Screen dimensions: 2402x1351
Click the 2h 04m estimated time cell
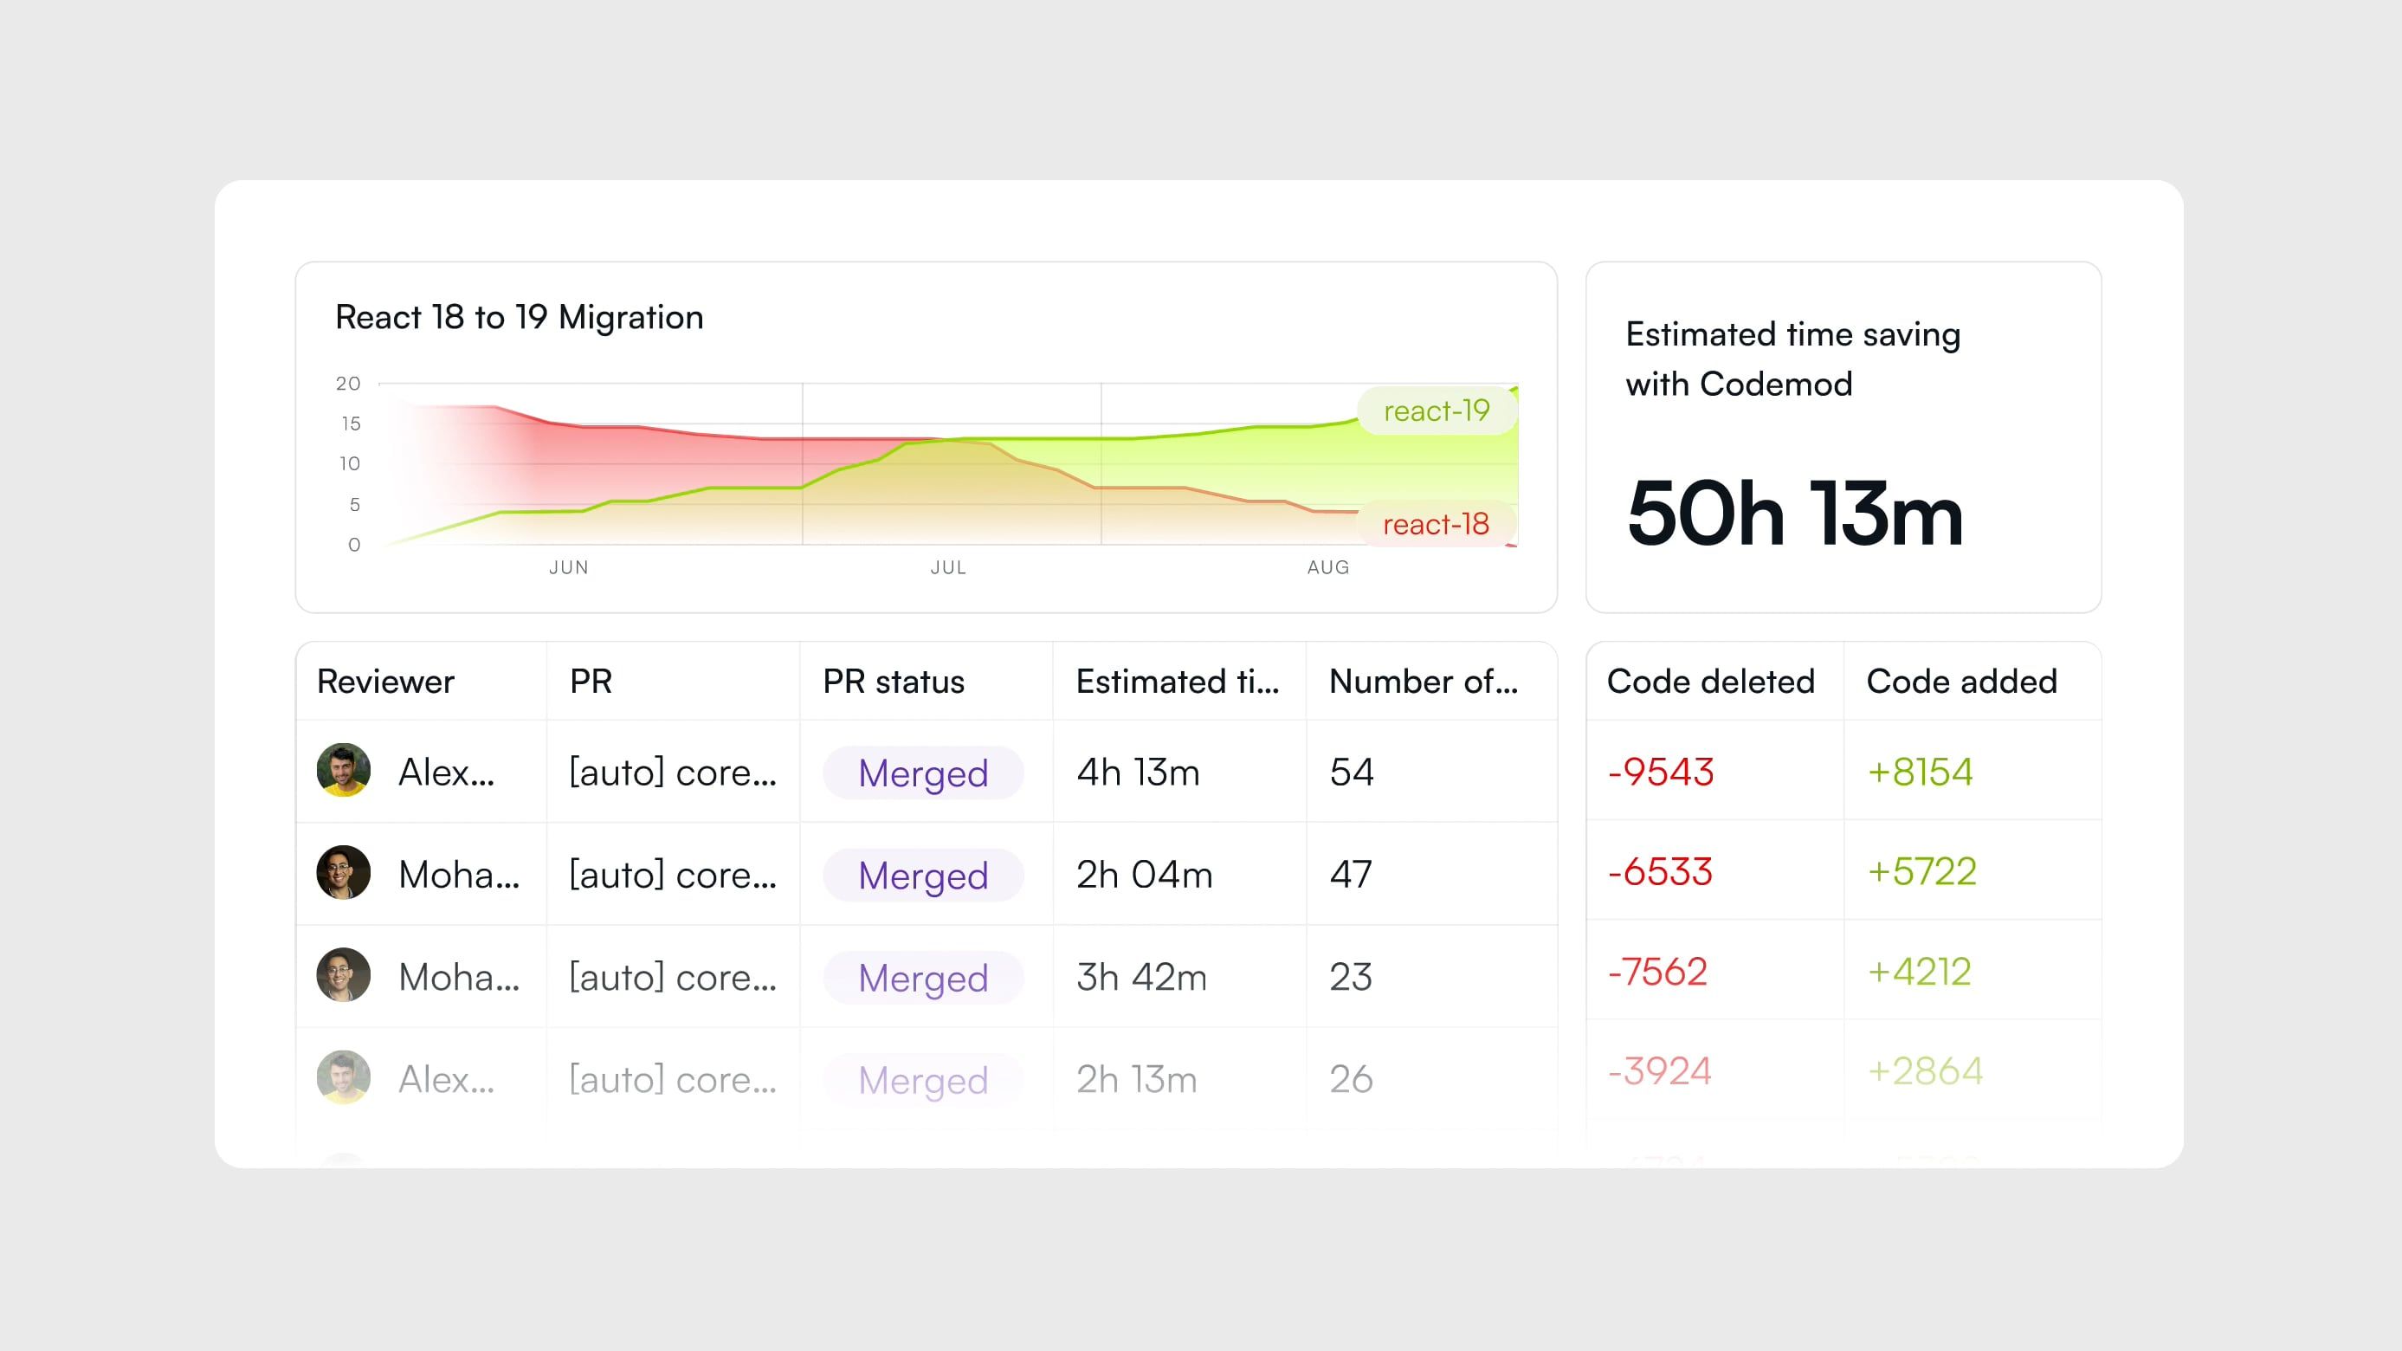coord(1145,875)
